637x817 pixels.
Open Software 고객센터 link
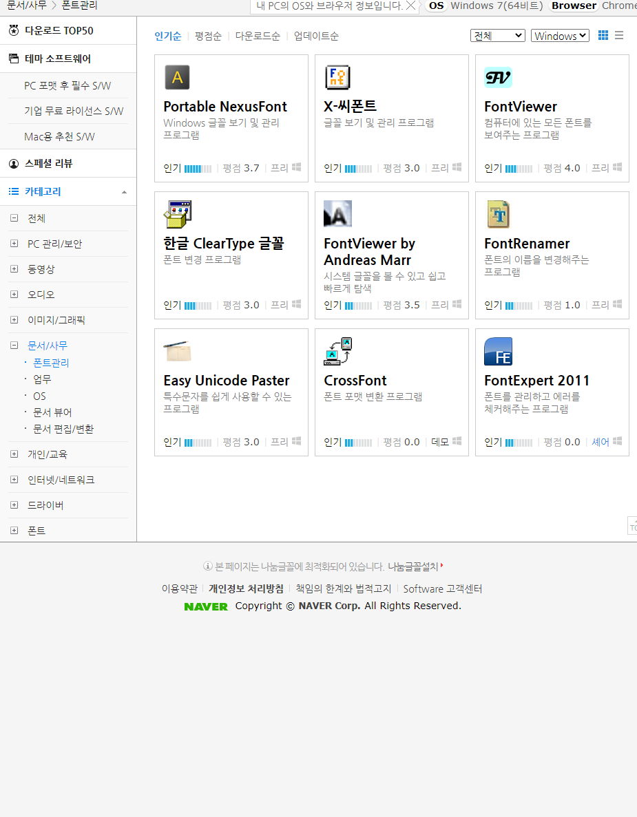[442, 588]
